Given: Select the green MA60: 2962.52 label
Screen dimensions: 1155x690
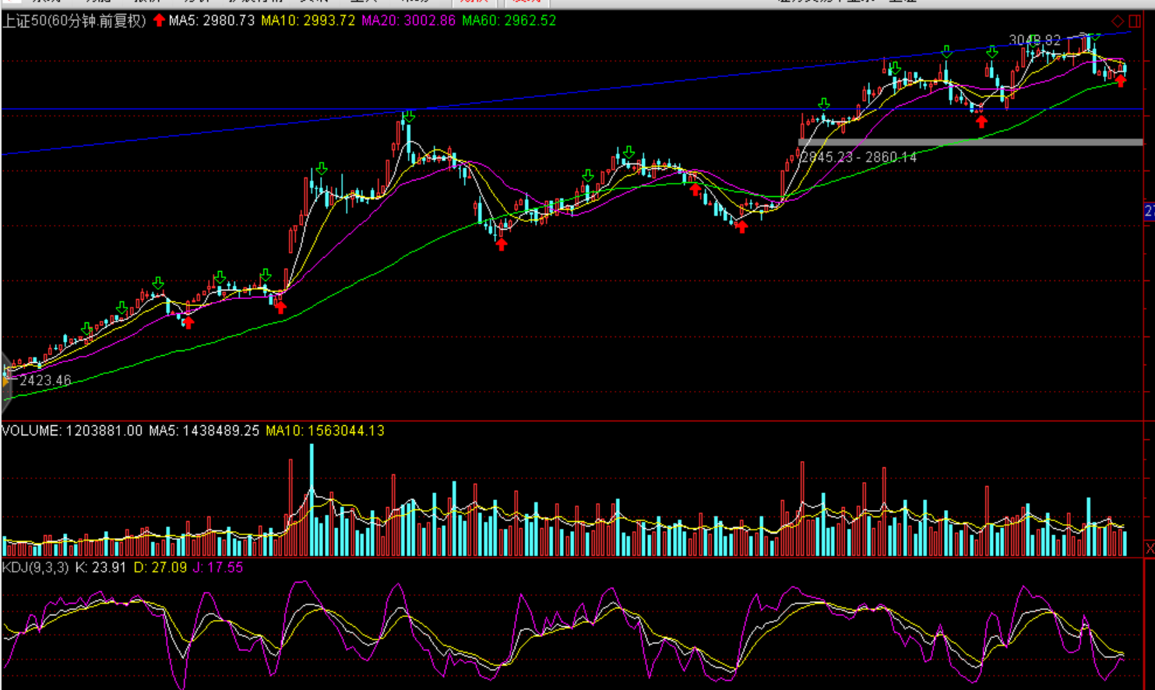Looking at the screenshot, I should pyautogui.click(x=509, y=21).
